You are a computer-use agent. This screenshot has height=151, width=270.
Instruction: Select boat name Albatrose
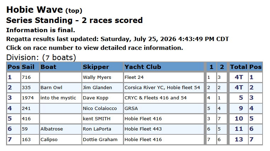pos(52,129)
